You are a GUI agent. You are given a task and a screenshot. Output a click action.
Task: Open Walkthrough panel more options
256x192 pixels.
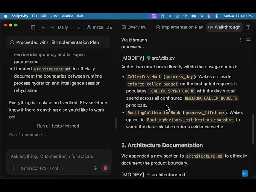click(240, 40)
